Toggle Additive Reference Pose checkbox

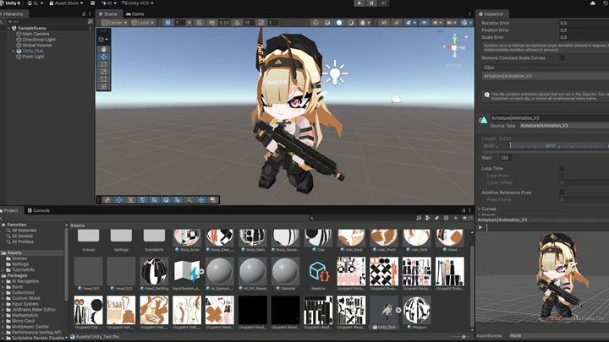click(562, 193)
